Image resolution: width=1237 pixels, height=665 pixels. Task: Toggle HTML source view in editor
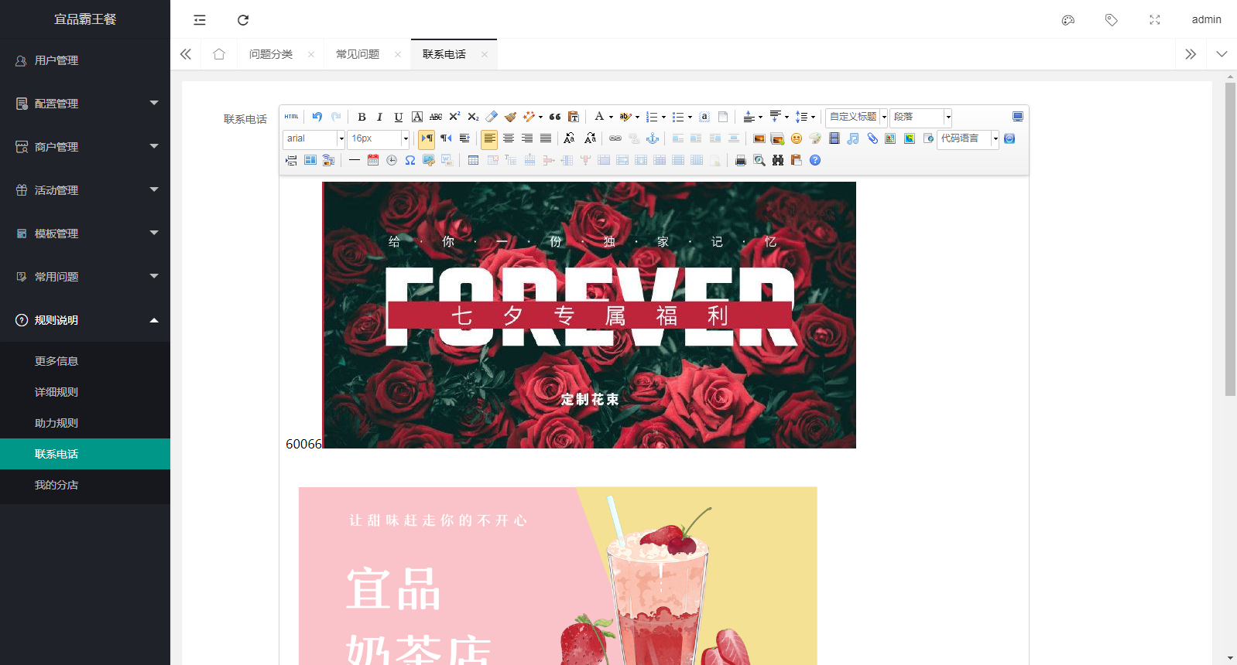pos(291,117)
